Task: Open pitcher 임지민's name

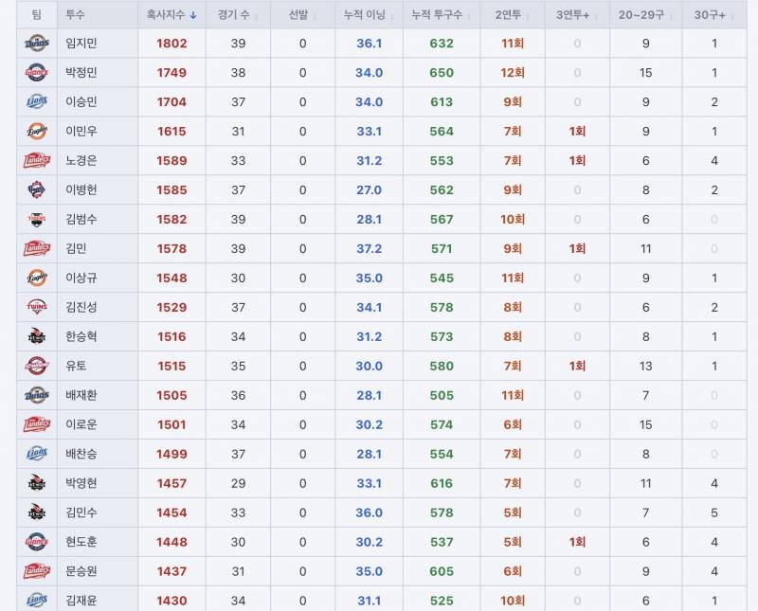Action: (81, 44)
